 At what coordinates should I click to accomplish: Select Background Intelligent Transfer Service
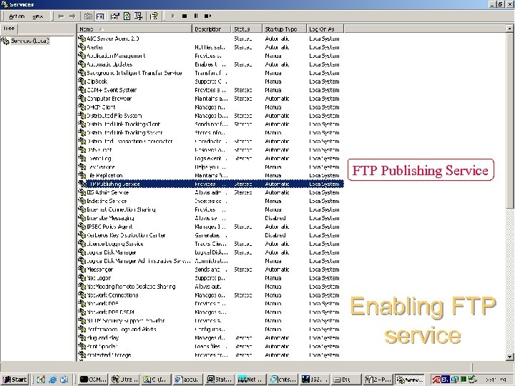click(x=211, y=73)
